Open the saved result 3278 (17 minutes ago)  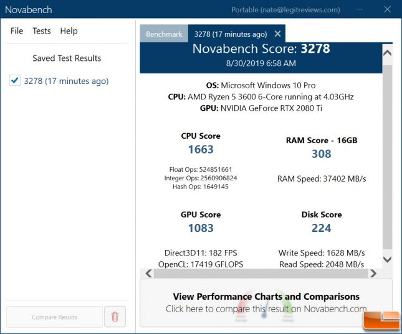(x=67, y=81)
